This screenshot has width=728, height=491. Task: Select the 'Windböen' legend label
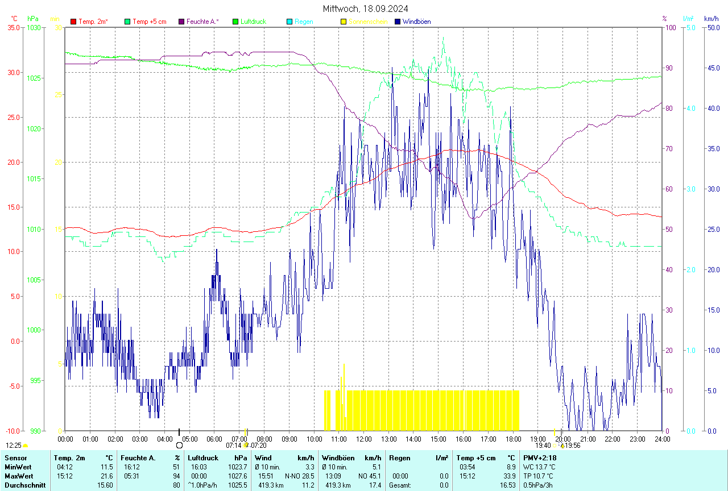416,22
